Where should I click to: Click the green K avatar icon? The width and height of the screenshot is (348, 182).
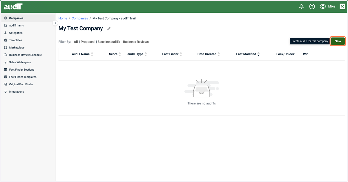(342, 6)
